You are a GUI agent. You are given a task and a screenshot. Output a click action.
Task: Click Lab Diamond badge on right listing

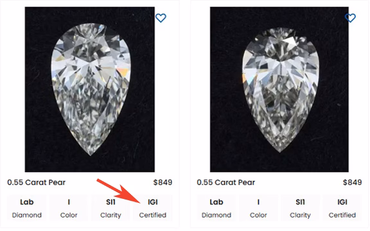216,208
